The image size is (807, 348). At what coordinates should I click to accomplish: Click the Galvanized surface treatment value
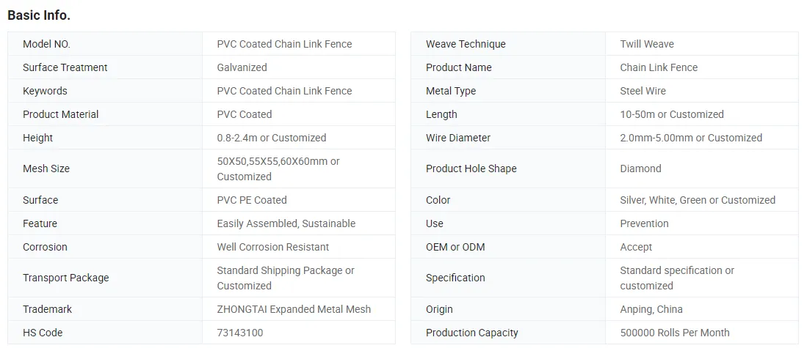(242, 67)
